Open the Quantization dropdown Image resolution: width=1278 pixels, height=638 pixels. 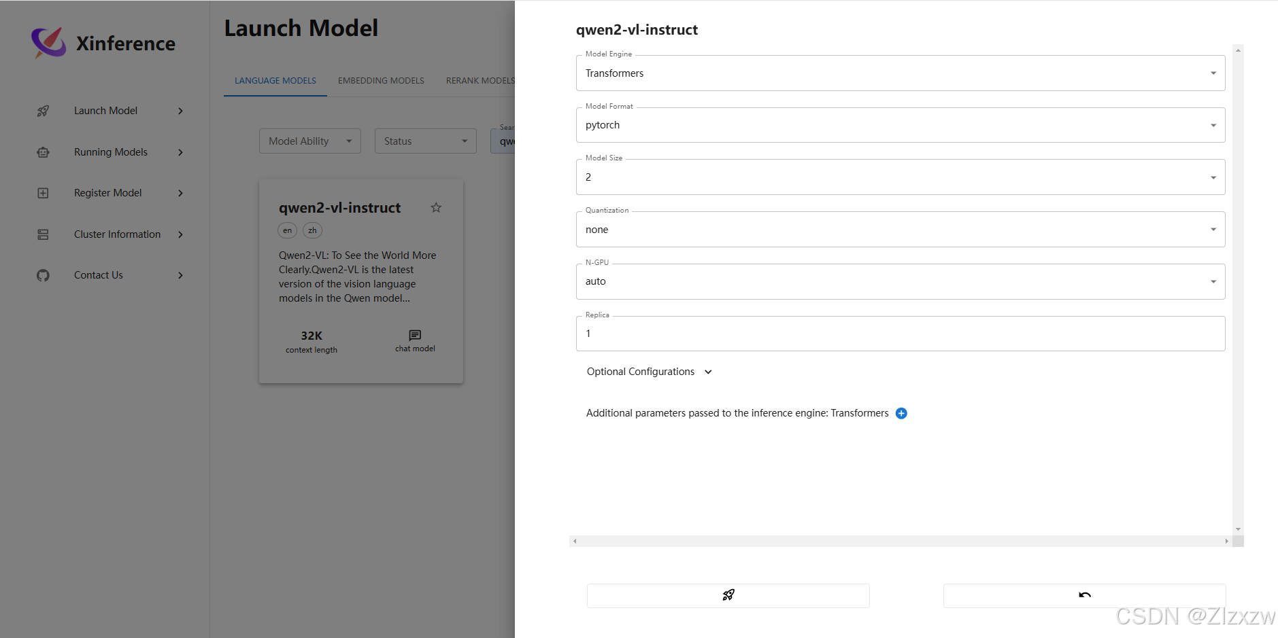pyautogui.click(x=901, y=229)
